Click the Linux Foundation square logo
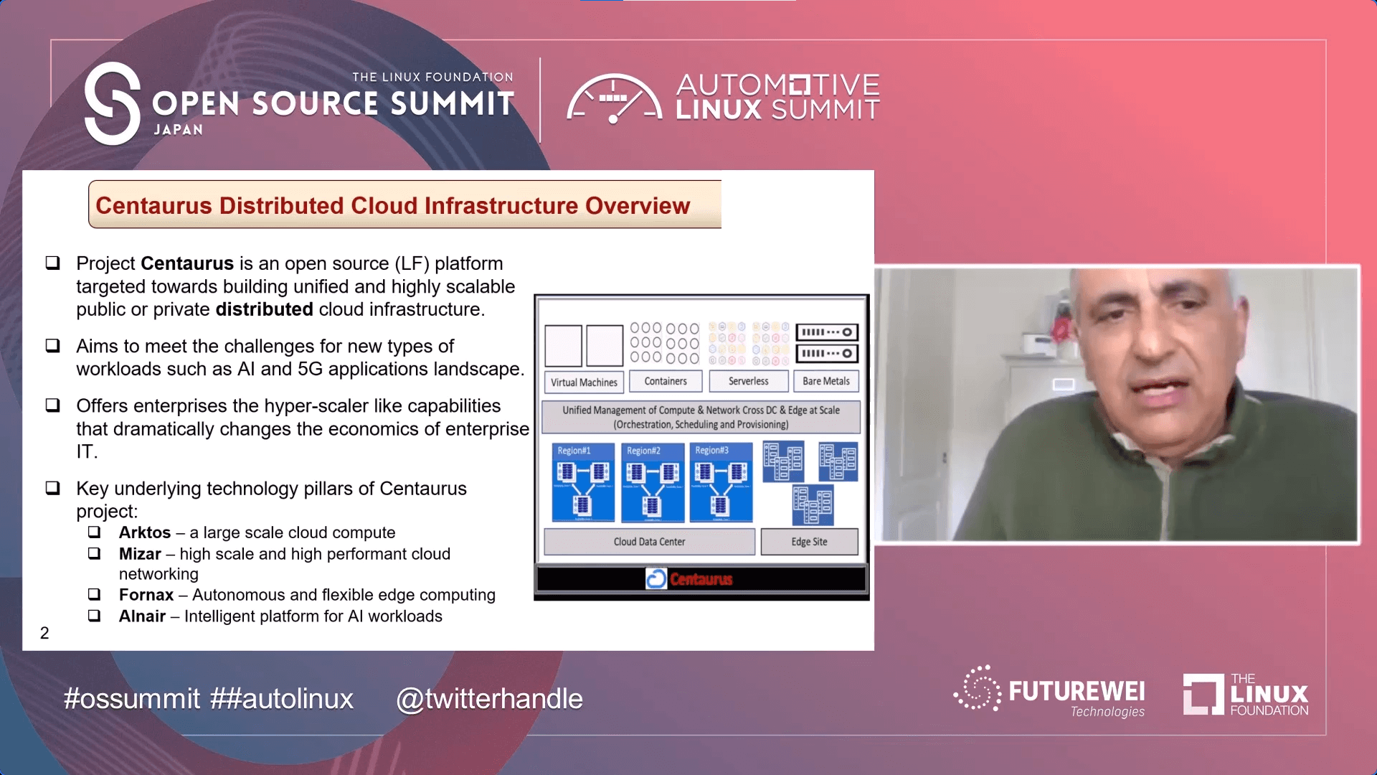1377x775 pixels. [x=1203, y=694]
